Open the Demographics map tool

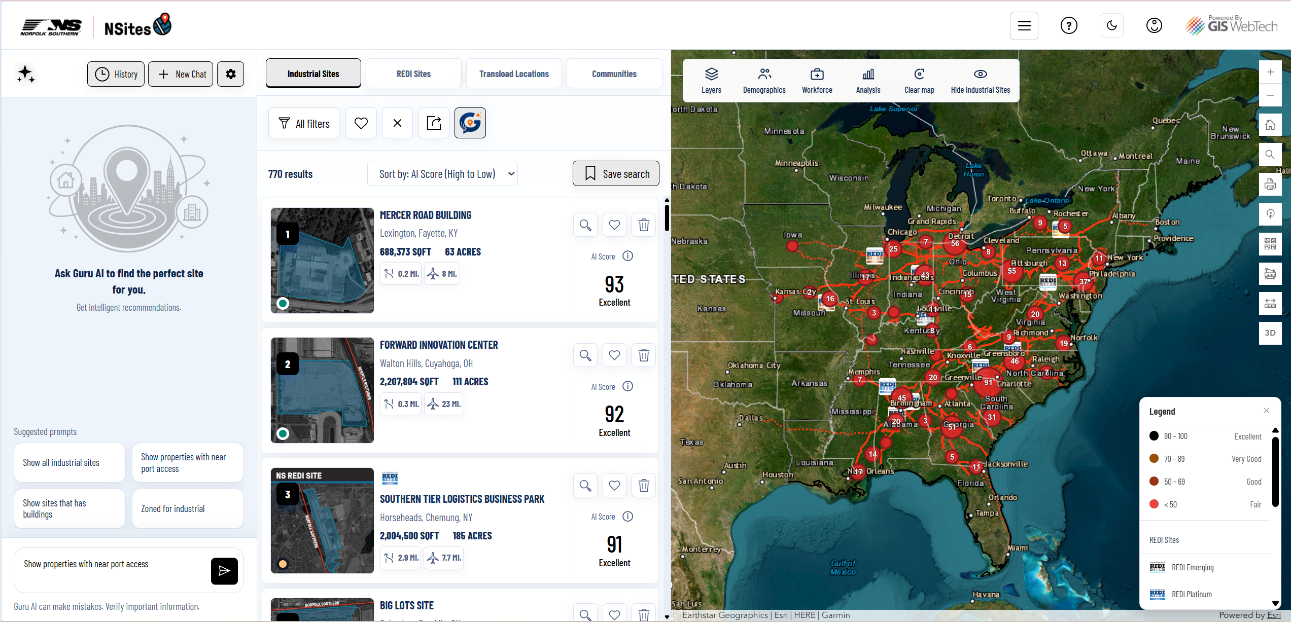pyautogui.click(x=764, y=81)
